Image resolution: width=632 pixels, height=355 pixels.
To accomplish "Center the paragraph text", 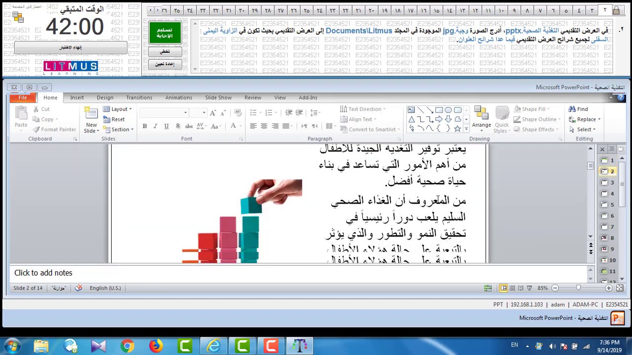I will point(264,126).
